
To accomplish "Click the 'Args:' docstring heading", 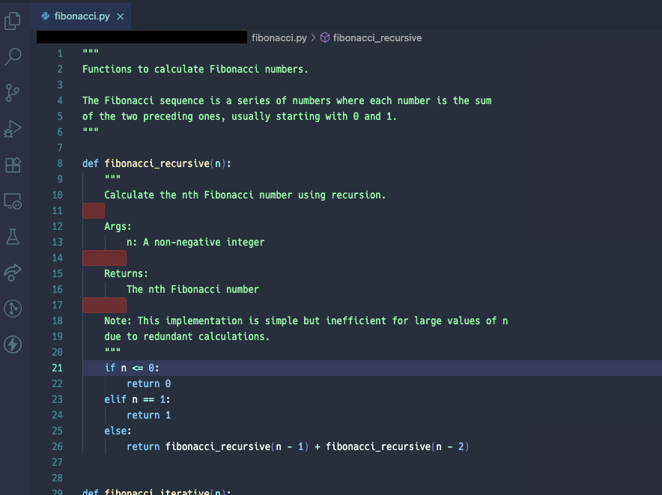I will [x=118, y=226].
